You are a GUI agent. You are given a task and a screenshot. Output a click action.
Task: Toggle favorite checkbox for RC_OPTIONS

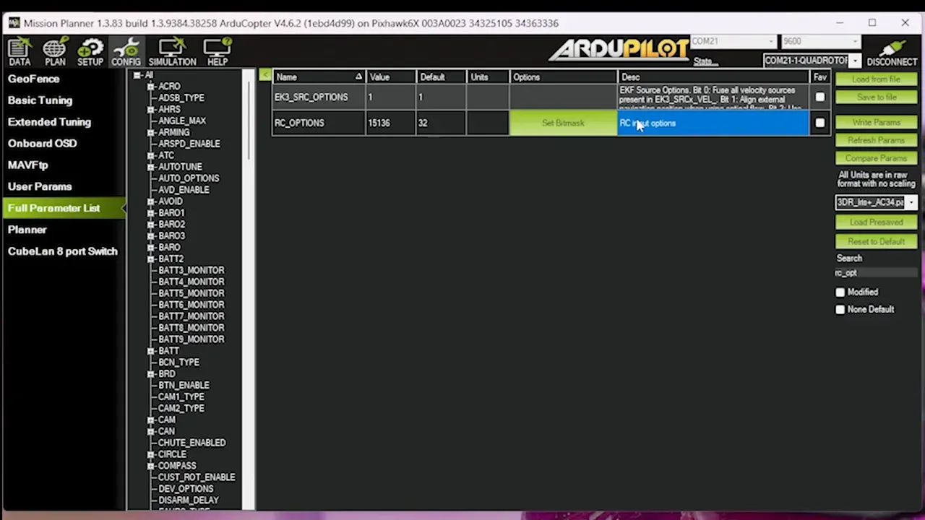tap(819, 123)
